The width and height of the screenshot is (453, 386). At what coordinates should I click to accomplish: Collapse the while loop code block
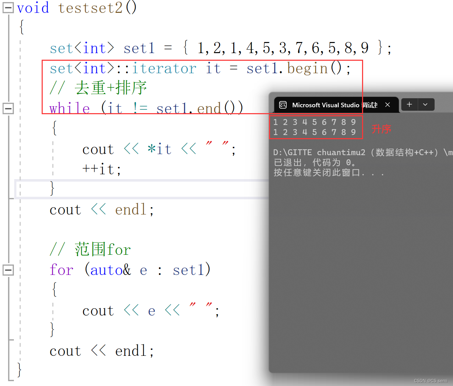pyautogui.click(x=8, y=108)
